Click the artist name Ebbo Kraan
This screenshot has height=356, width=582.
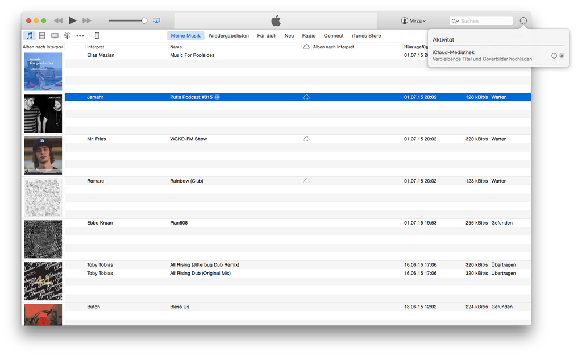point(100,223)
